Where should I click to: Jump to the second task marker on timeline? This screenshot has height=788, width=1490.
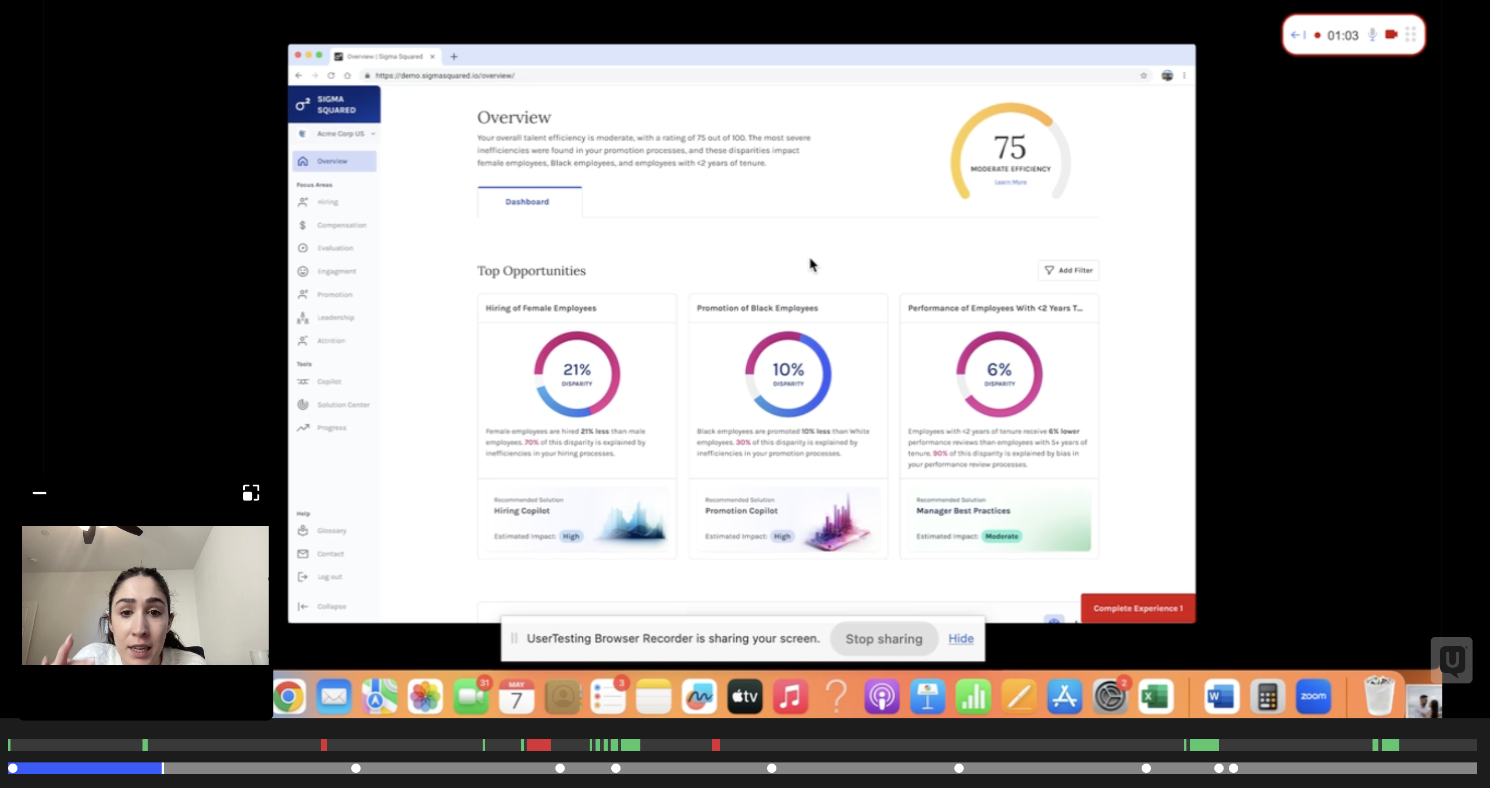(356, 768)
